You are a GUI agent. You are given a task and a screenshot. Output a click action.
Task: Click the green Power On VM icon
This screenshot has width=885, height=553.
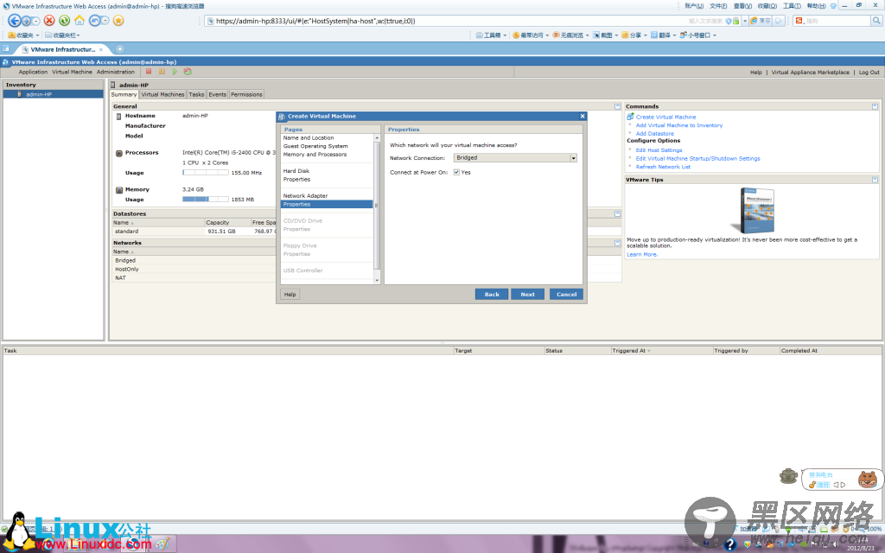175,72
